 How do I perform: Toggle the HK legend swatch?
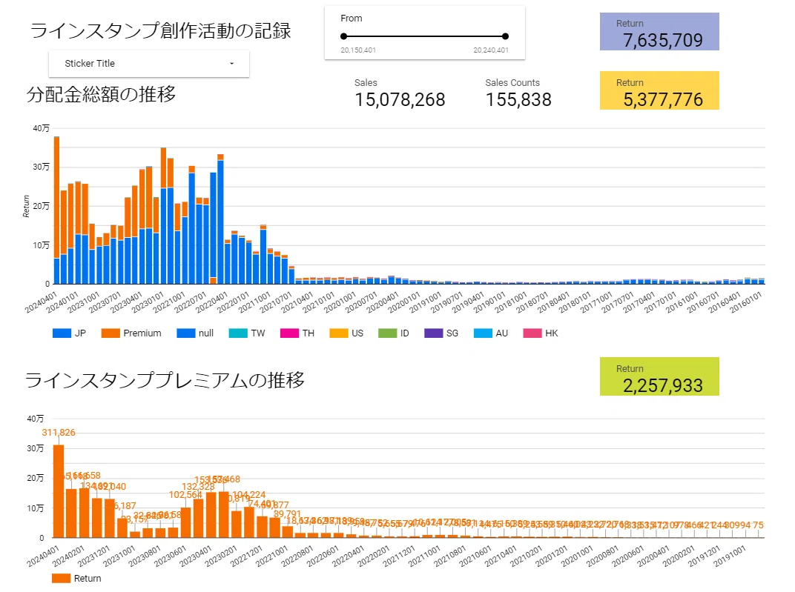[x=532, y=333]
